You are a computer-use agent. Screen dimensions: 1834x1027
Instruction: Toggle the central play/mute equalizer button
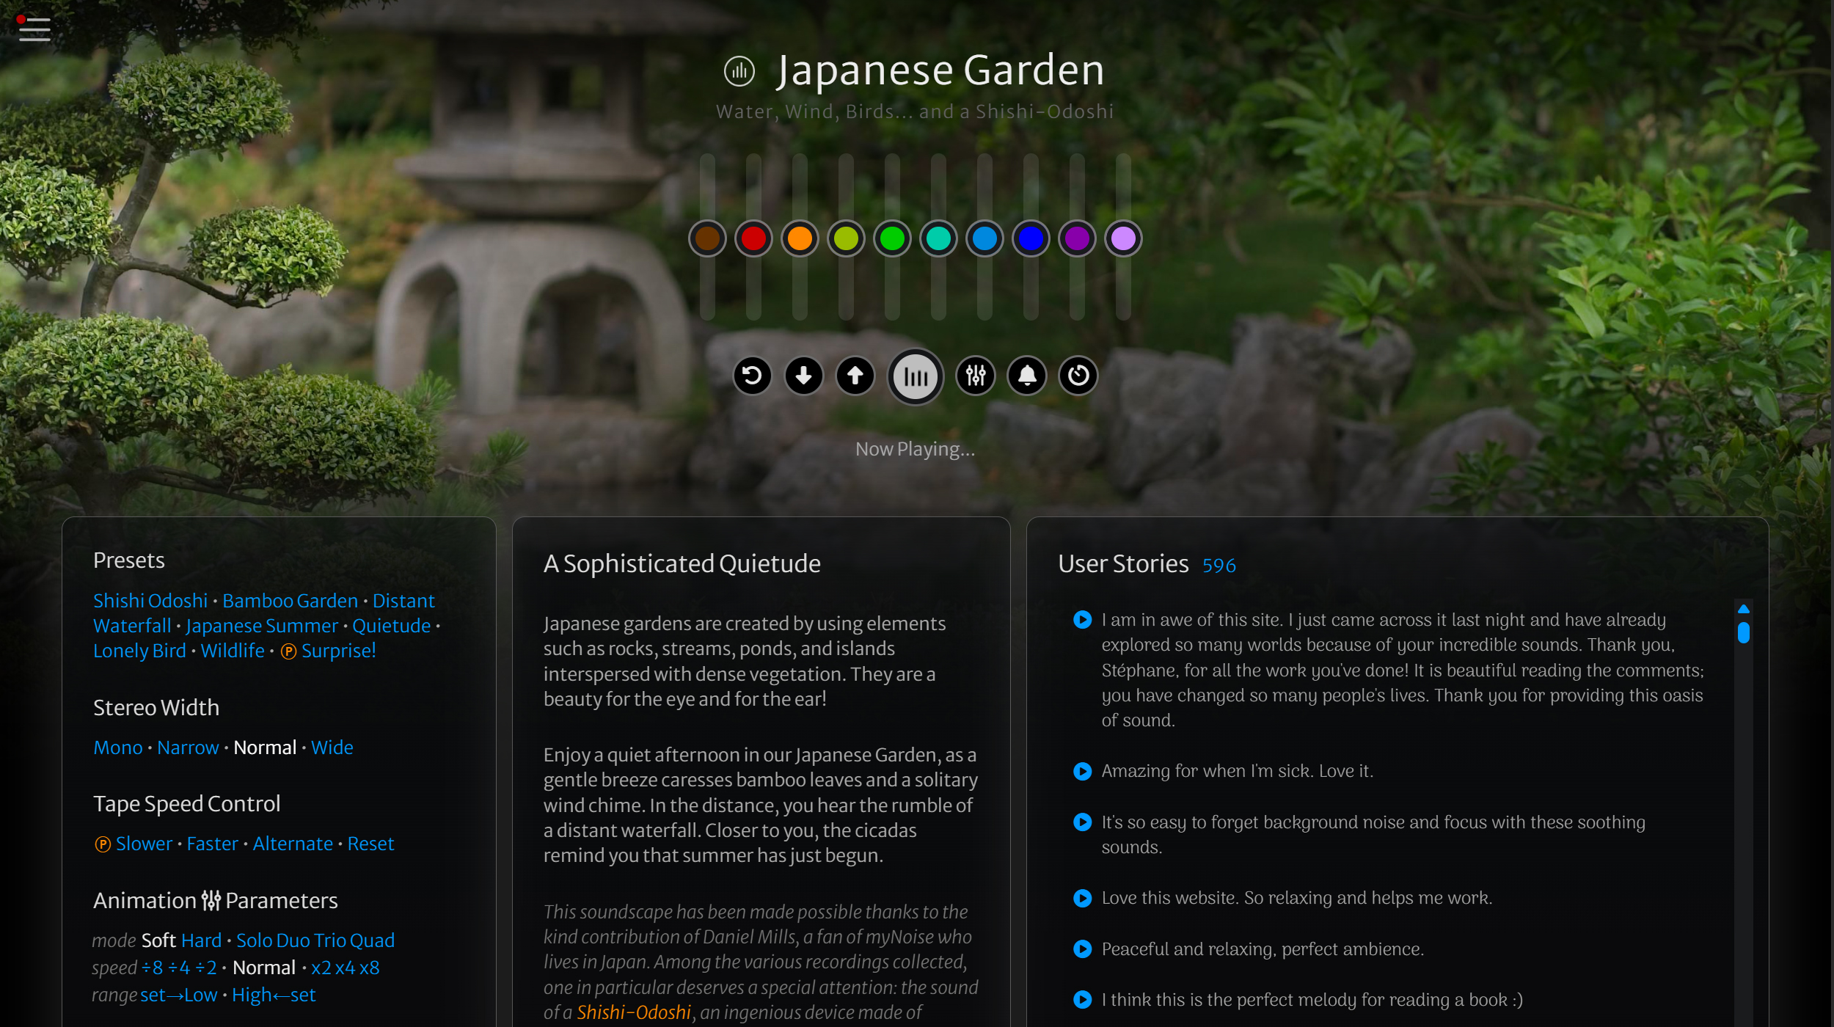click(915, 377)
